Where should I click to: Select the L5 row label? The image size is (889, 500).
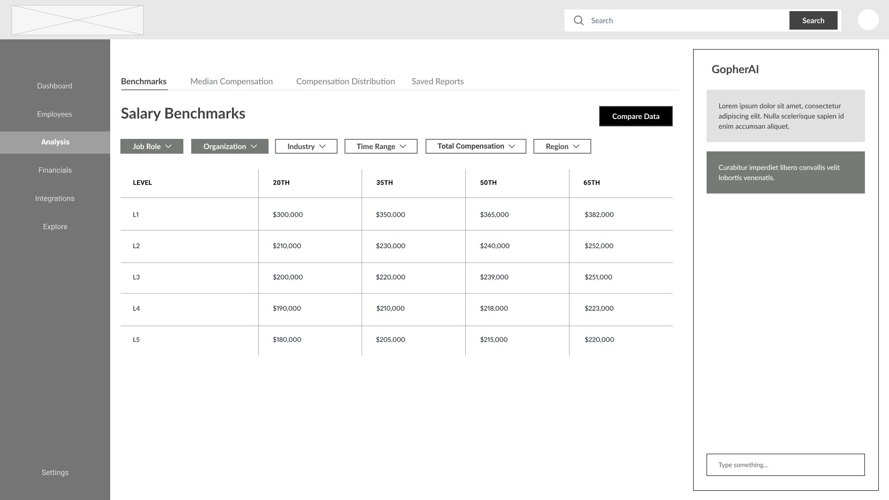[x=136, y=339]
